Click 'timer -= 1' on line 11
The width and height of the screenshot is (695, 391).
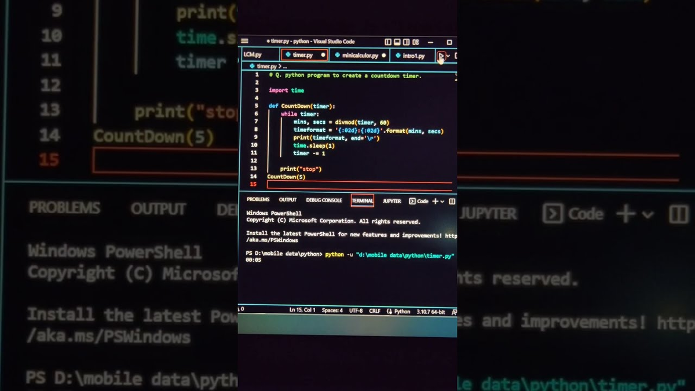tap(309, 154)
